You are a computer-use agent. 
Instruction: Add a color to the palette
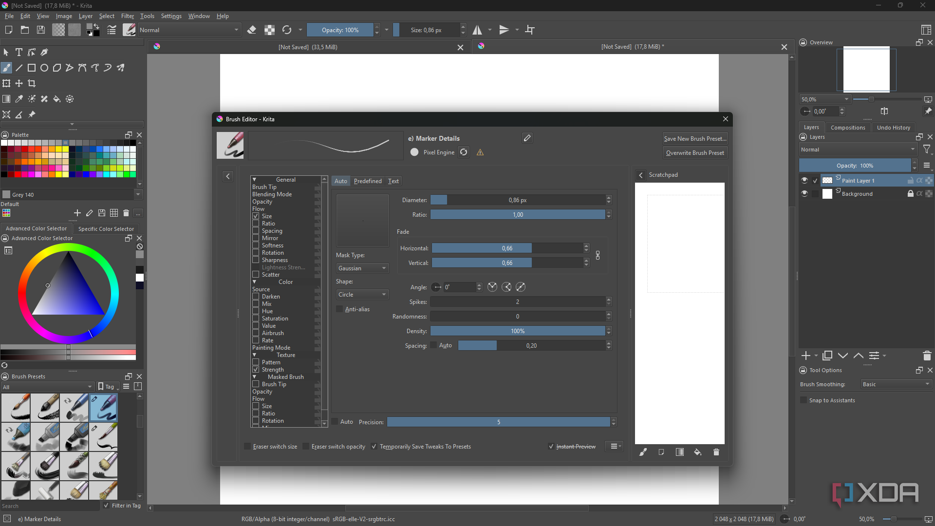[x=77, y=213]
